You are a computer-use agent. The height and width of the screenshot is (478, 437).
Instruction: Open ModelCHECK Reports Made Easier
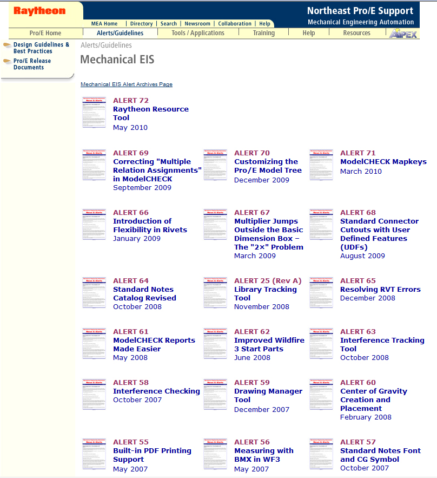[154, 344]
